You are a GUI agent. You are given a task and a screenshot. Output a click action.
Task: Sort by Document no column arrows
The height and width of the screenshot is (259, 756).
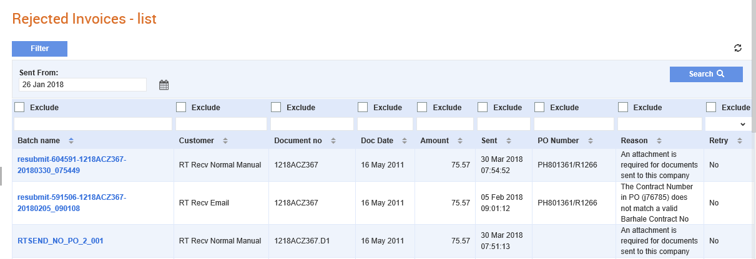point(333,141)
